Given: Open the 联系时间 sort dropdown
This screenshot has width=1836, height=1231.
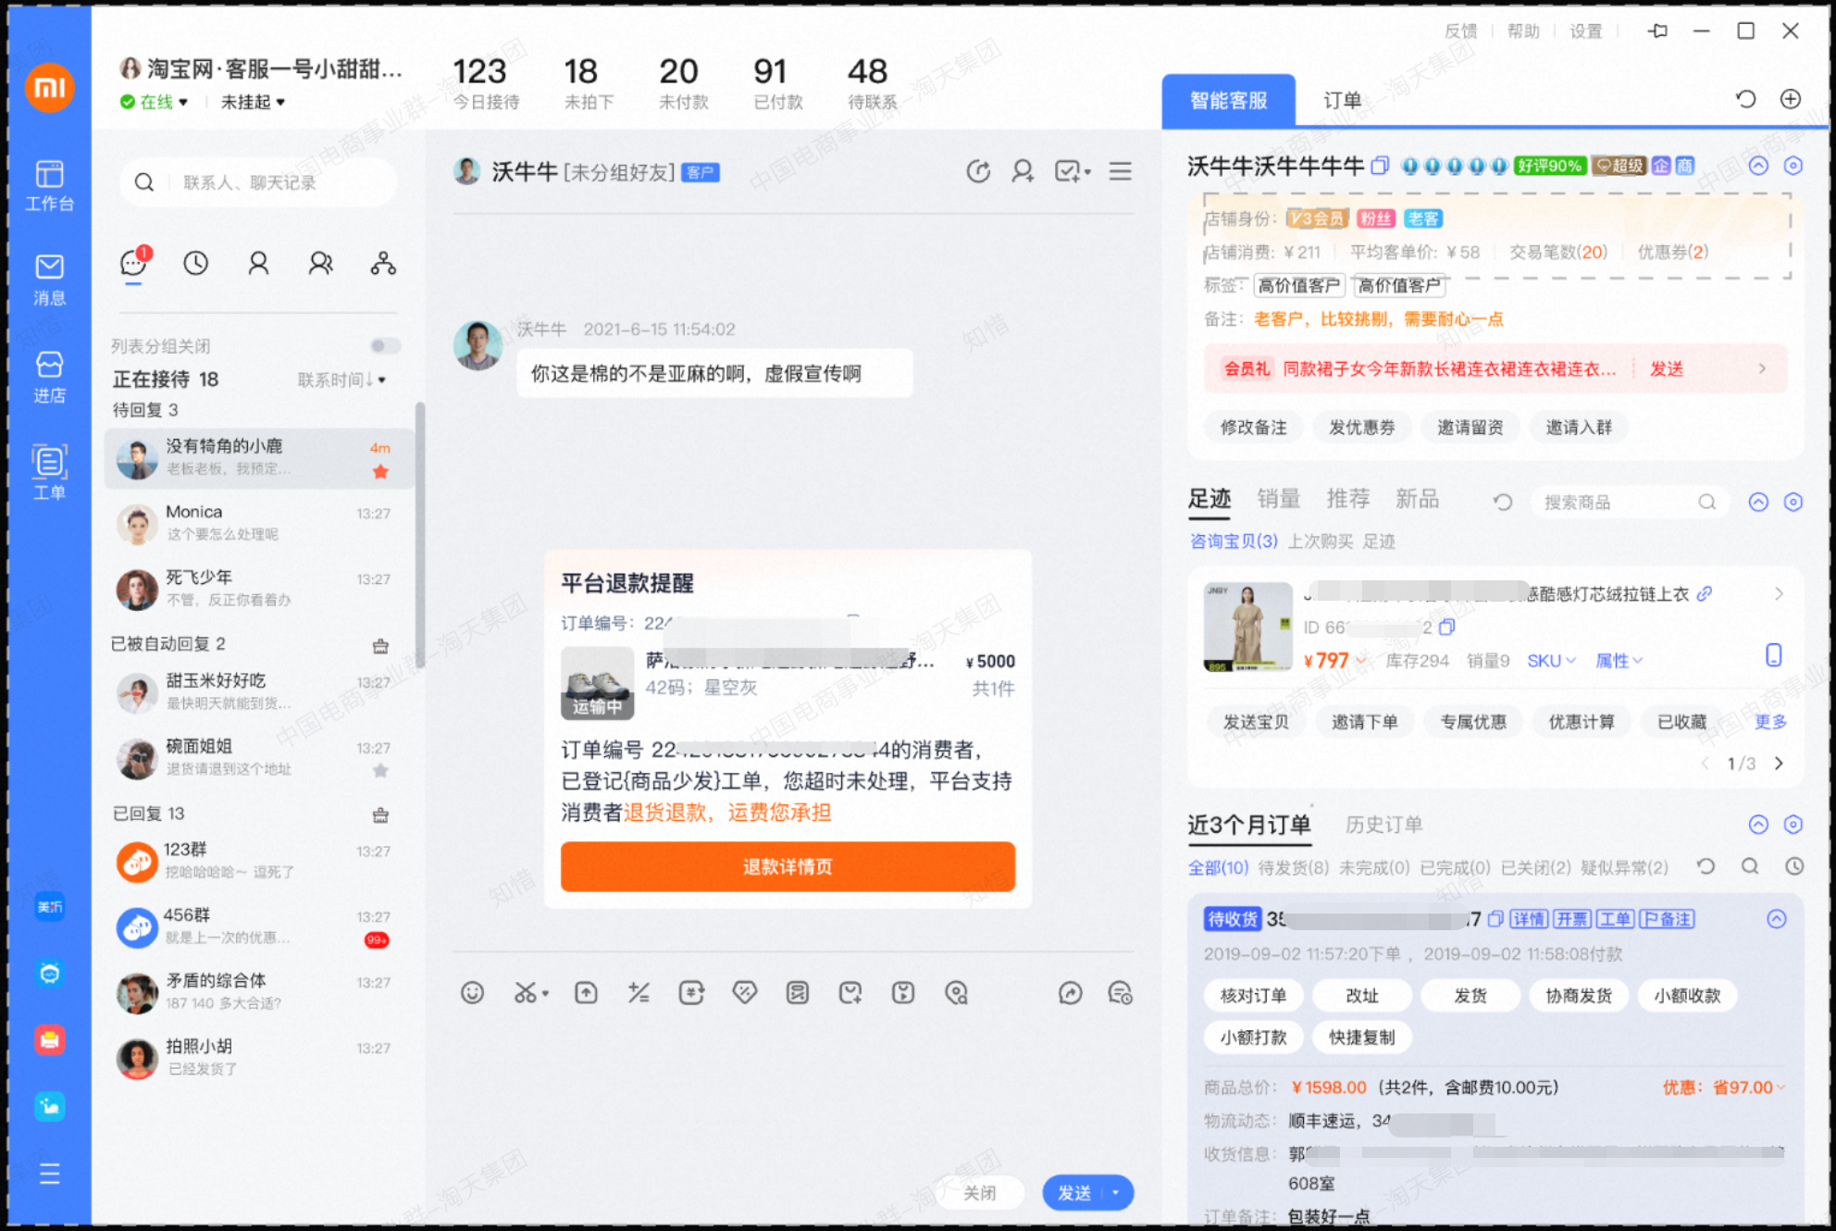Looking at the screenshot, I should pyautogui.click(x=341, y=379).
